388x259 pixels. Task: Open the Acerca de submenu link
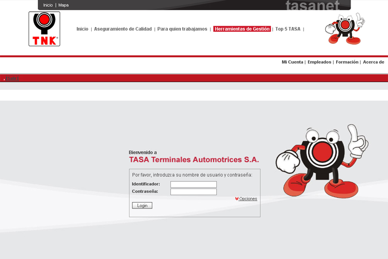click(373, 62)
